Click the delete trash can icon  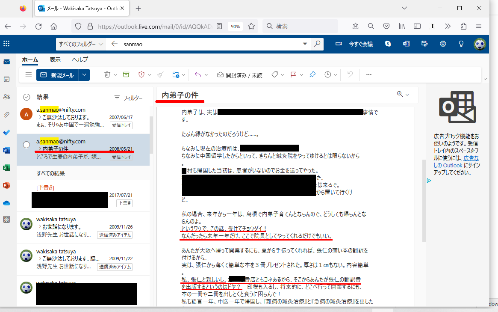click(108, 74)
